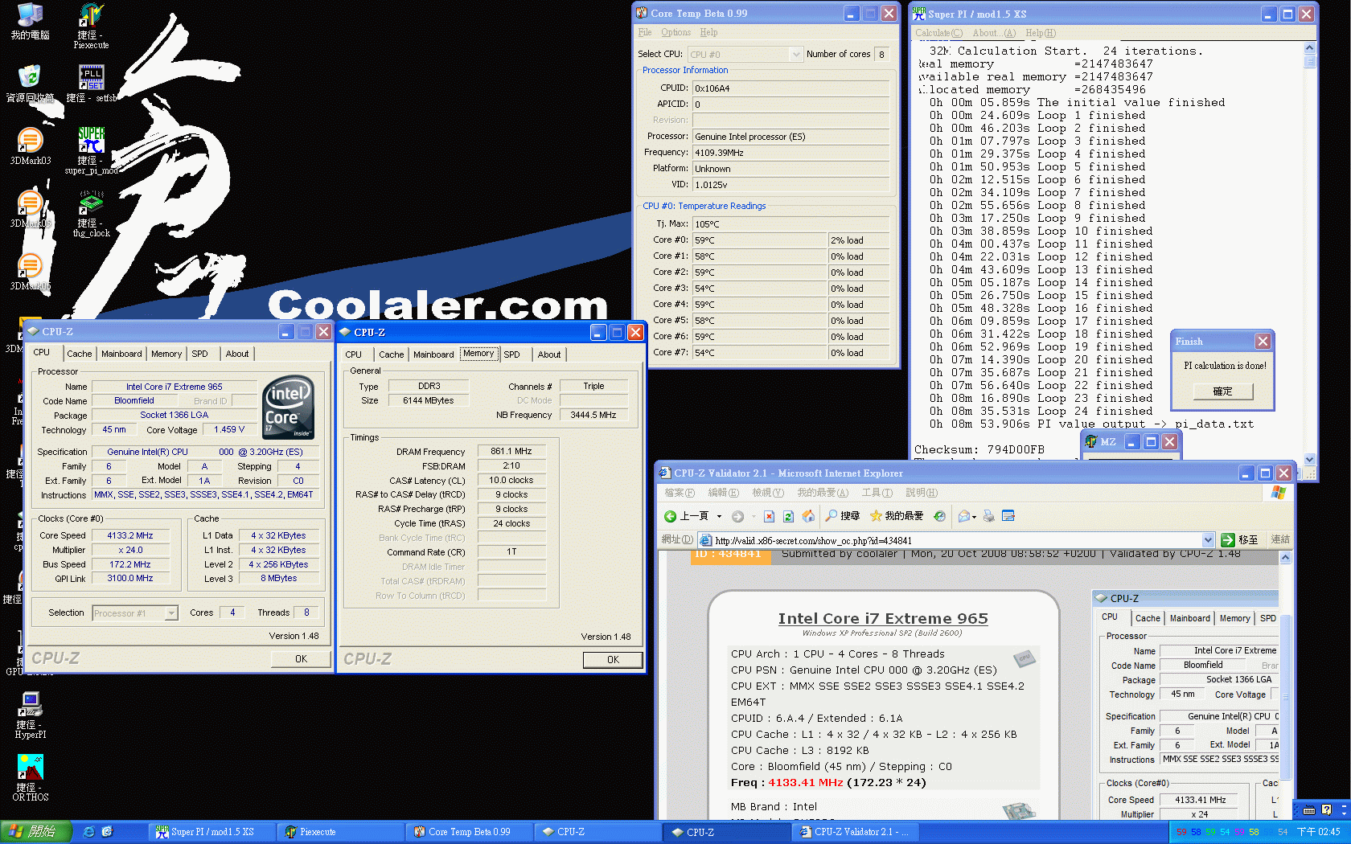This screenshot has width=1351, height=844.
Task: Click the DRAM Frequency value 861.1 MHz
Action: click(x=511, y=452)
